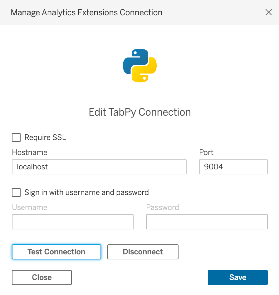Toggle the Require SSL option off

(16, 137)
